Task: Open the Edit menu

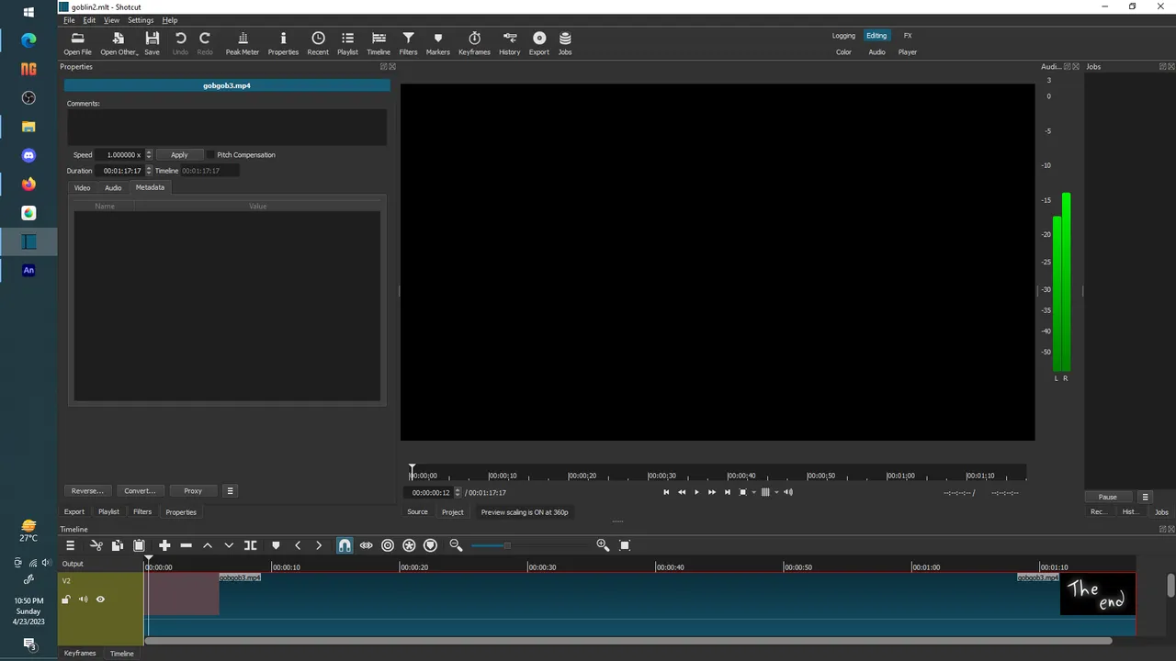Action: [x=89, y=20]
